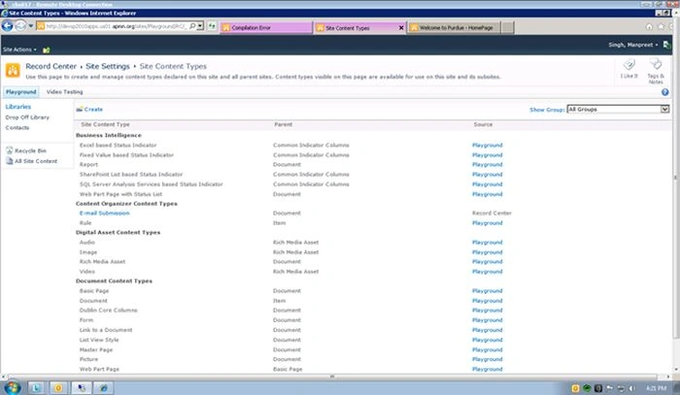Open the Singh, Manpreet user menu
680x395 pixels.
(x=632, y=45)
